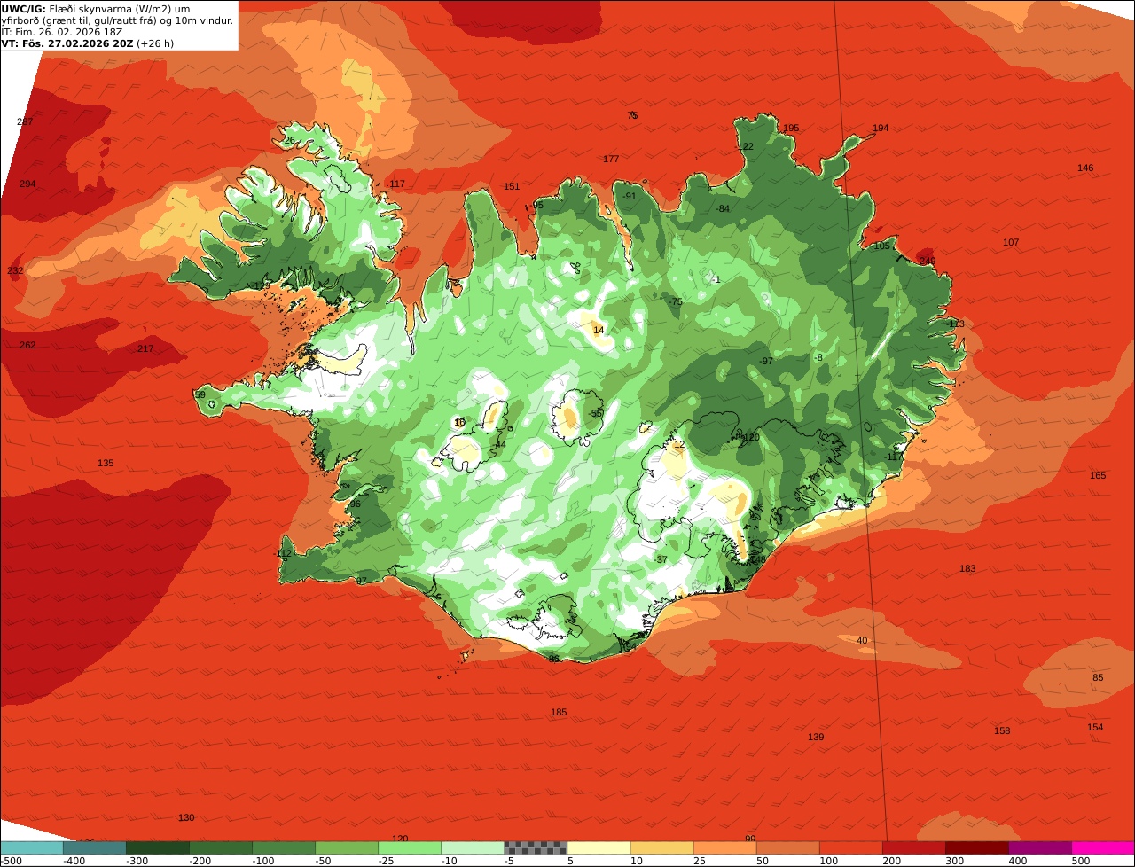
Task: Click the land value -97
Action: point(765,361)
